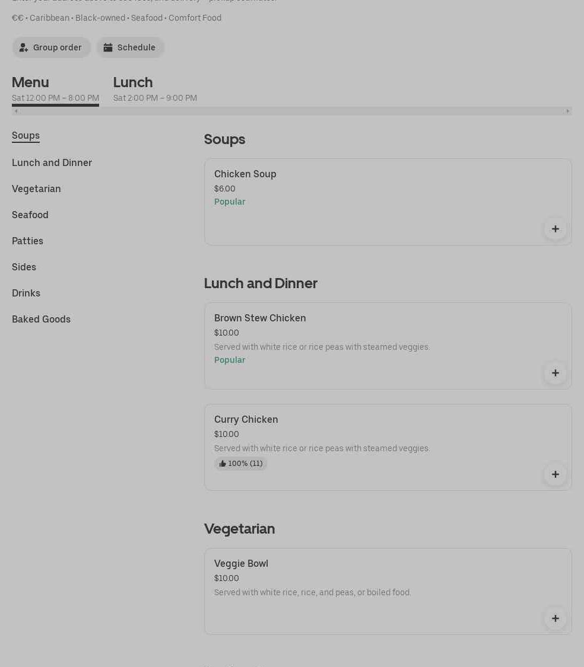Add Brown Stew Chicken with plus icon
The height and width of the screenshot is (667, 584).
pyautogui.click(x=555, y=373)
